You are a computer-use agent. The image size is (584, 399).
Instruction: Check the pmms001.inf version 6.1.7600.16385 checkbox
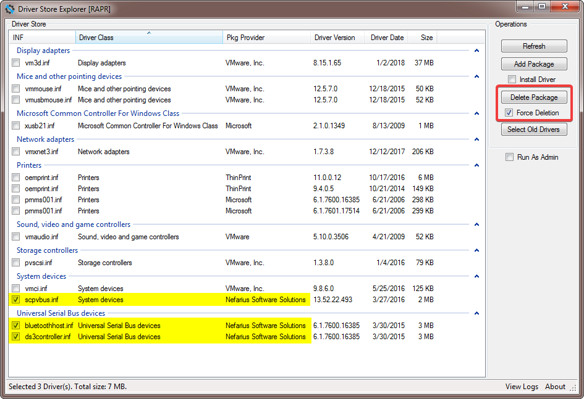[x=15, y=200]
